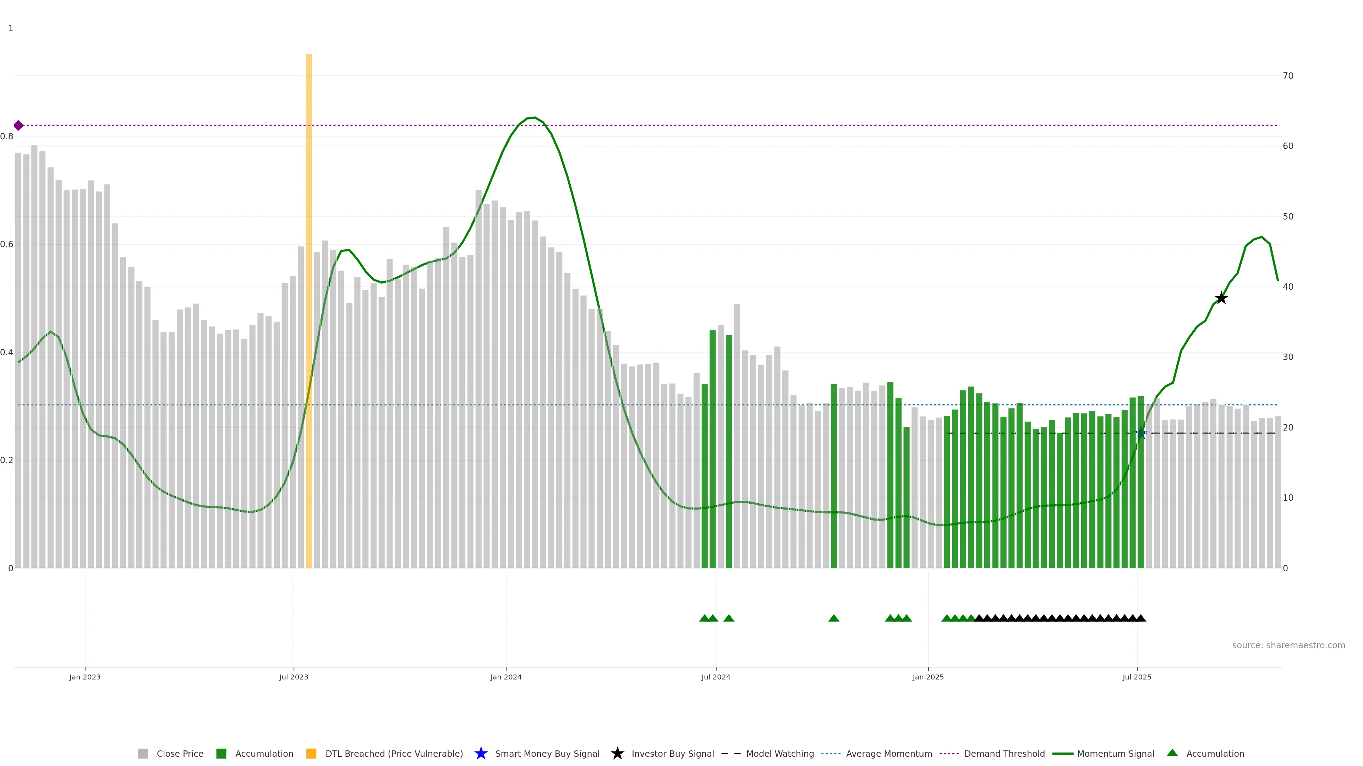
Task: Click the rightmost black triangle marker
Action: point(1141,618)
